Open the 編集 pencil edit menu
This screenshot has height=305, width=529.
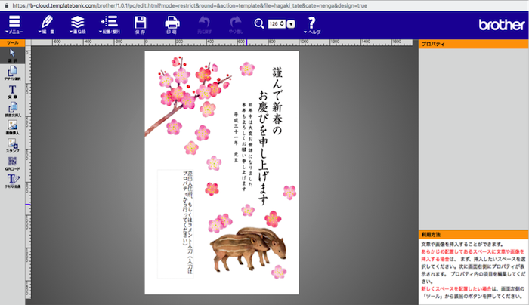(x=47, y=25)
